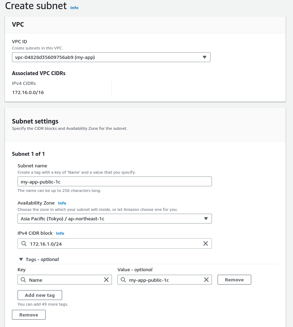Screen dimensions: 293x327
Task: Clear the tag Value field
Action: [206, 280]
